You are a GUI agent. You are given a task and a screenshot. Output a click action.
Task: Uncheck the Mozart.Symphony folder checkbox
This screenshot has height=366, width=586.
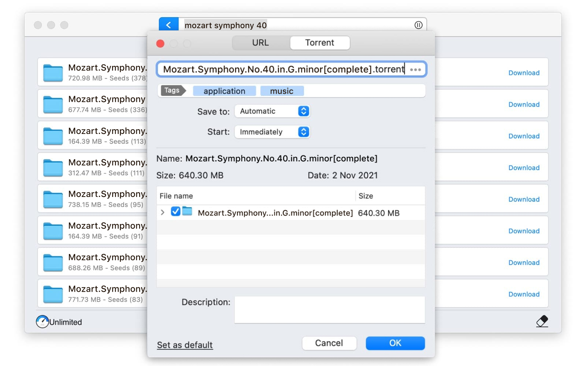click(x=175, y=212)
